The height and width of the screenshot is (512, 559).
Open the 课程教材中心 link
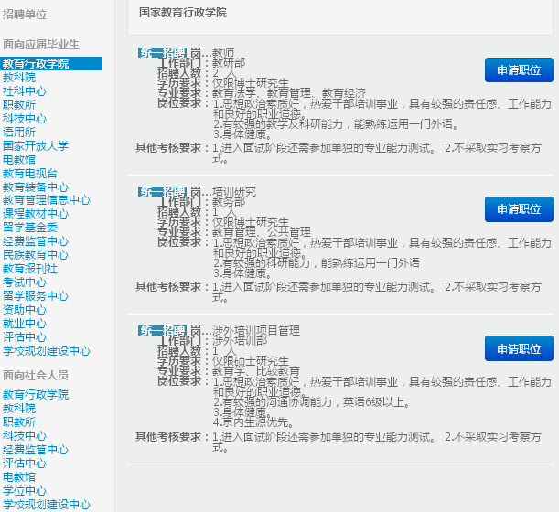point(36,214)
